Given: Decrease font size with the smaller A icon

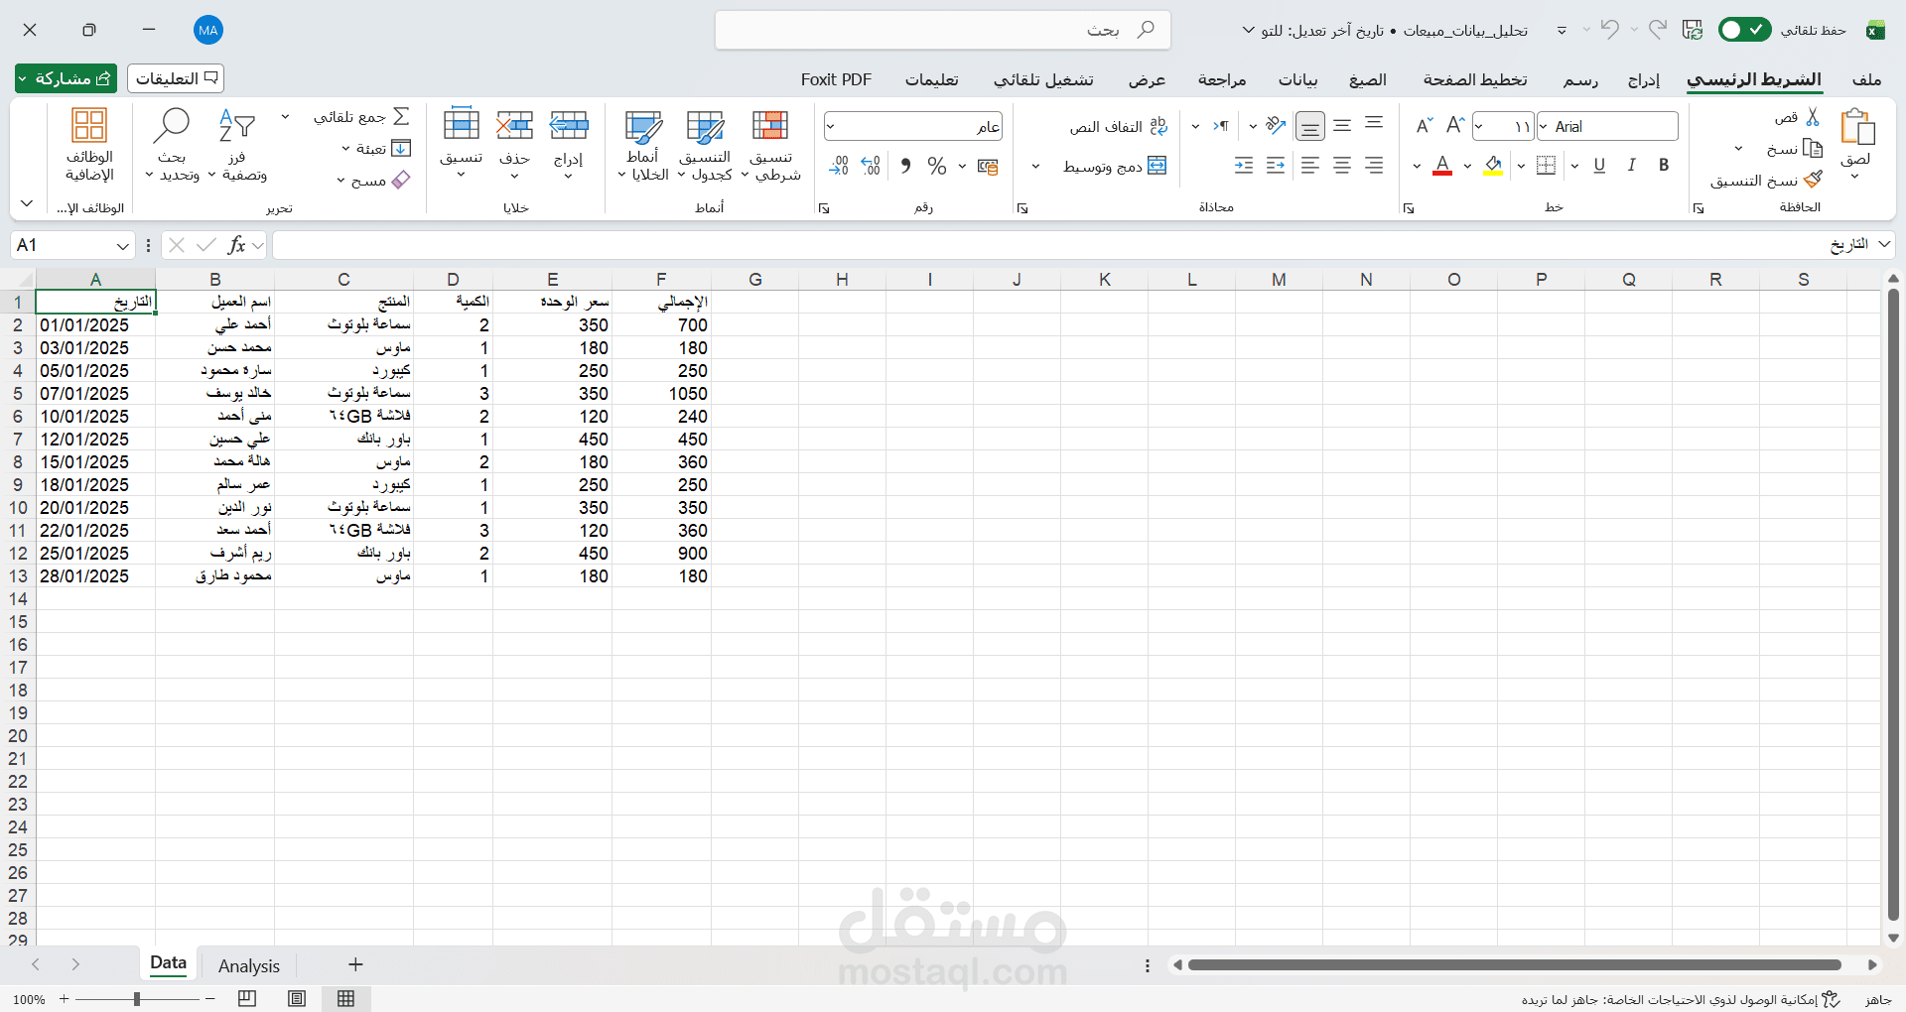Looking at the screenshot, I should tap(1424, 126).
